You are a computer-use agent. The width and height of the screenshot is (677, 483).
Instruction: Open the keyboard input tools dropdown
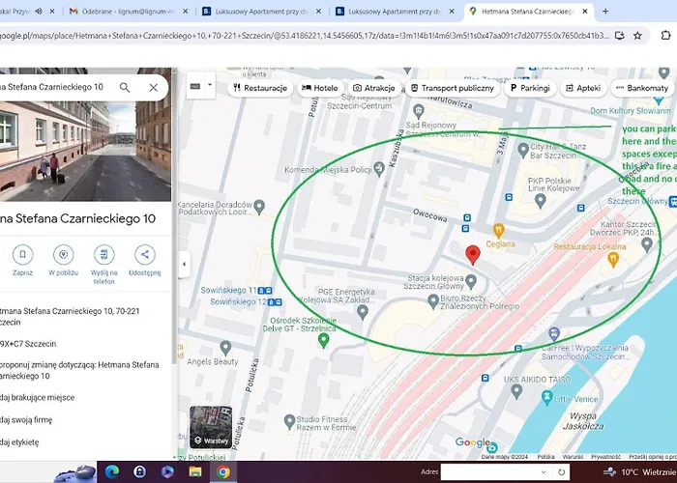coord(201,87)
